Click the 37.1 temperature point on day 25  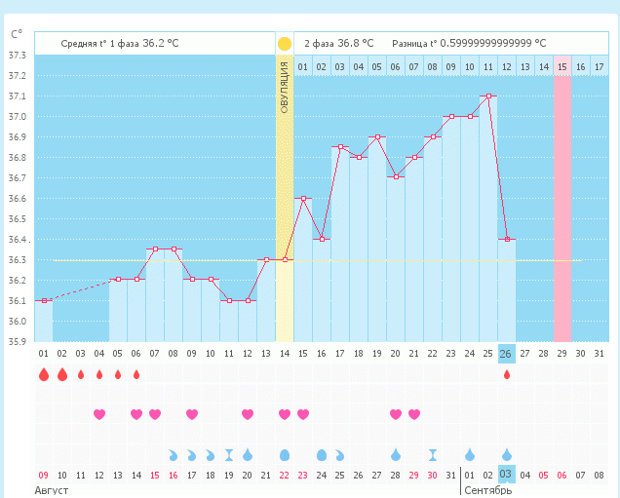[488, 96]
